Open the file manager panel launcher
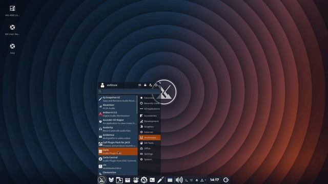 (119, 180)
